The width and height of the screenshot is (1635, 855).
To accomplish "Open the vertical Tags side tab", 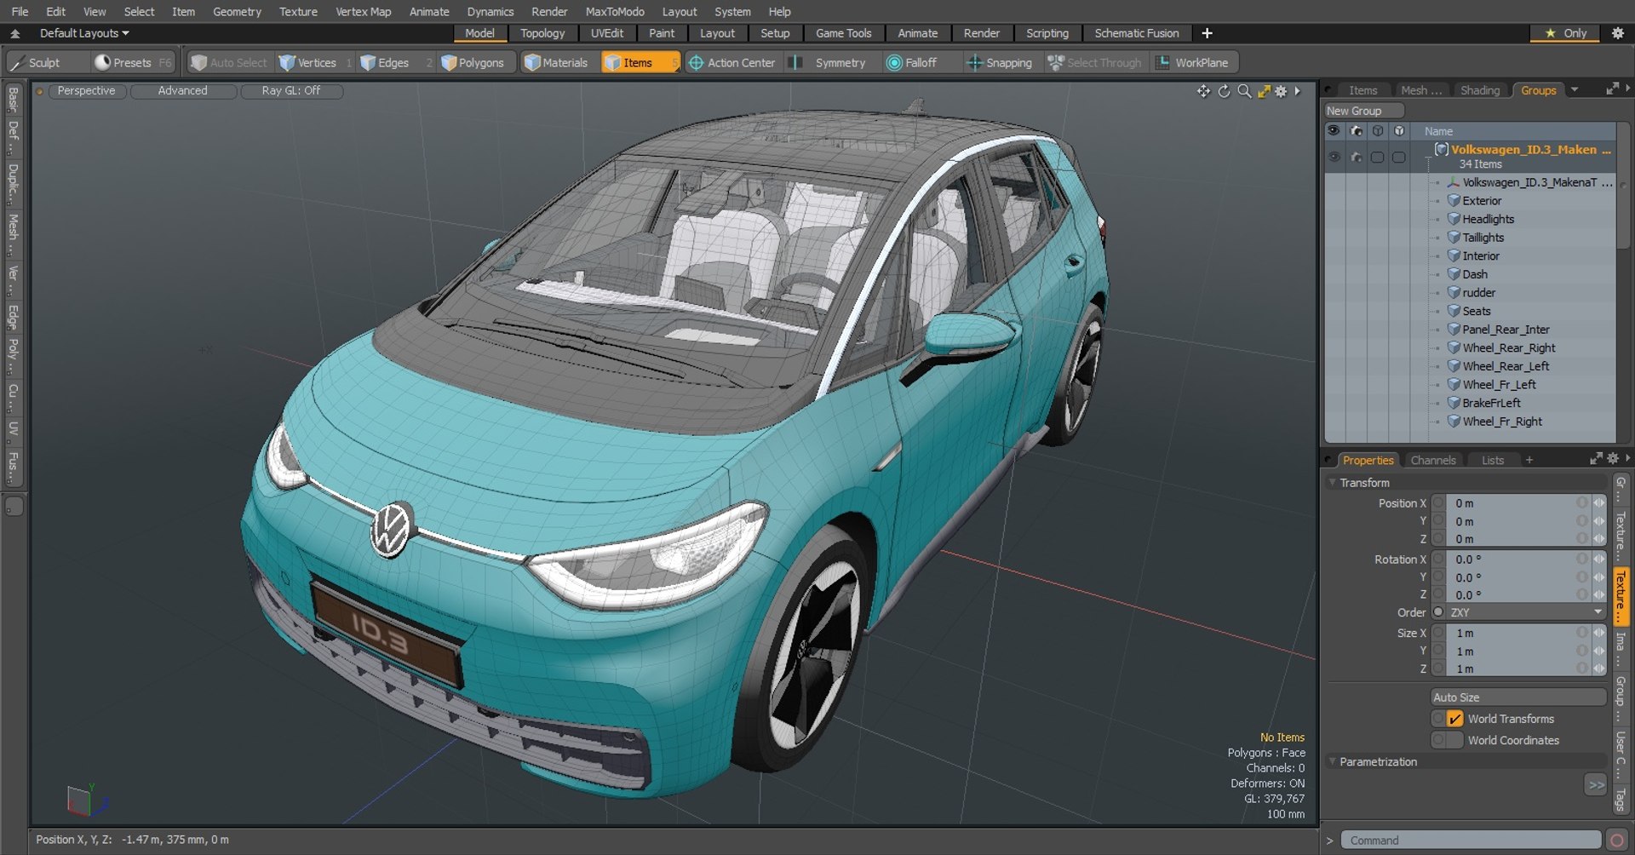I will (1621, 800).
